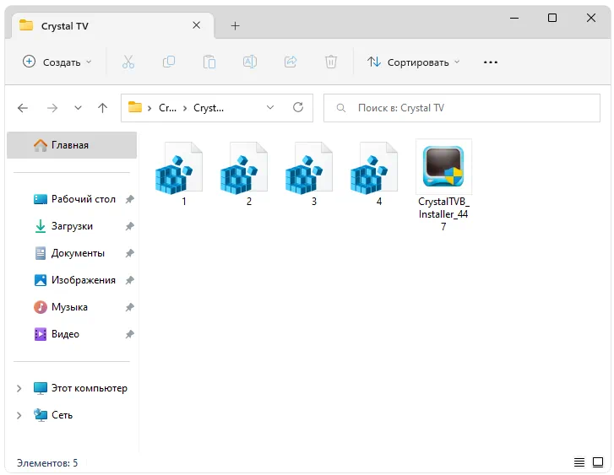Go forward with the right arrow
Viewport: 614px width, 475px height.
[x=52, y=108]
